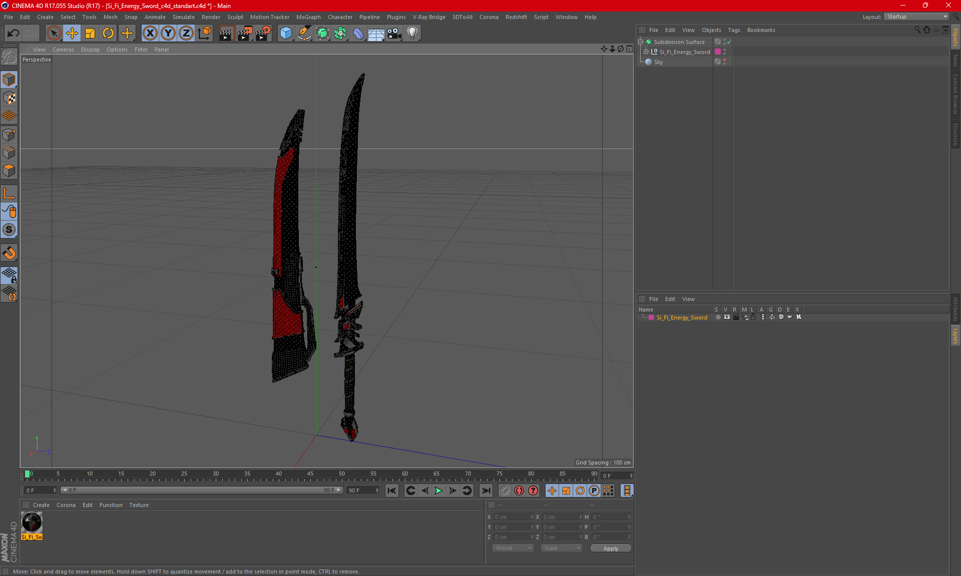Add a floor environment object
The image size is (961, 576).
376,33
